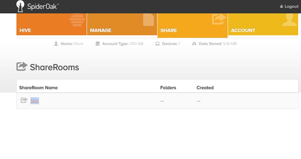Click the large ShareRooms heading icon

pyautogui.click(x=22, y=67)
